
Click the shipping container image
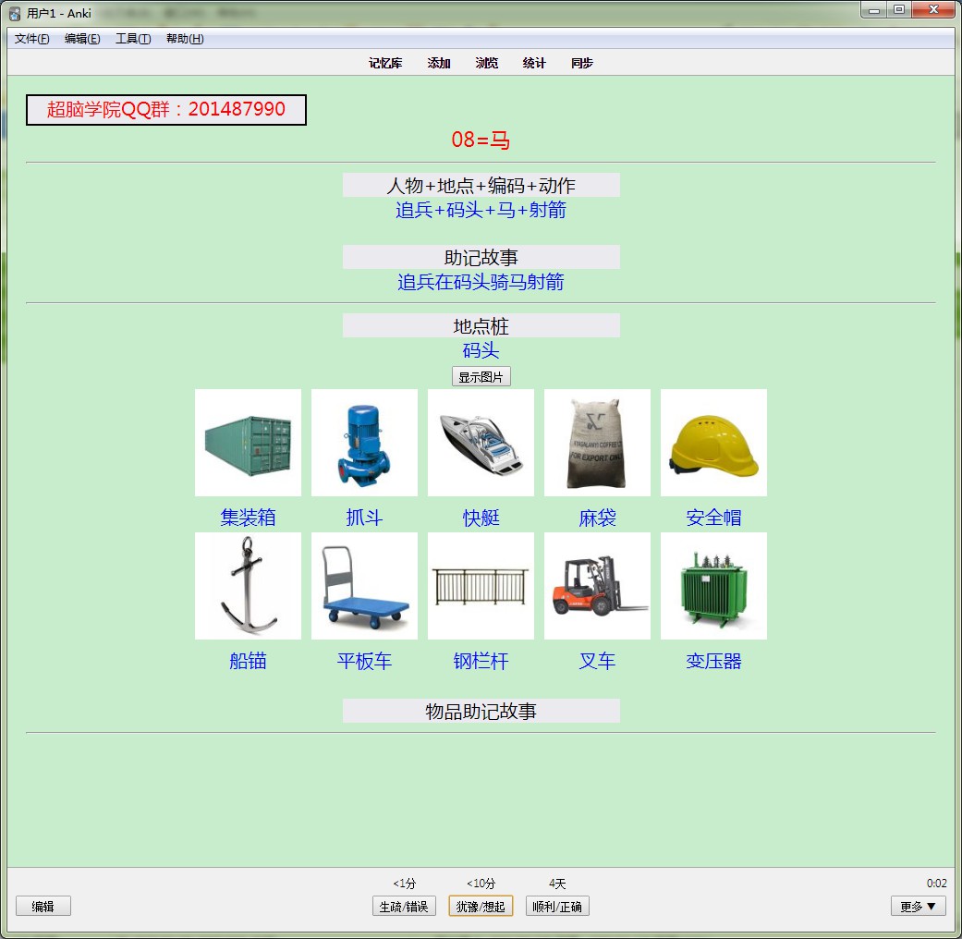click(x=248, y=443)
